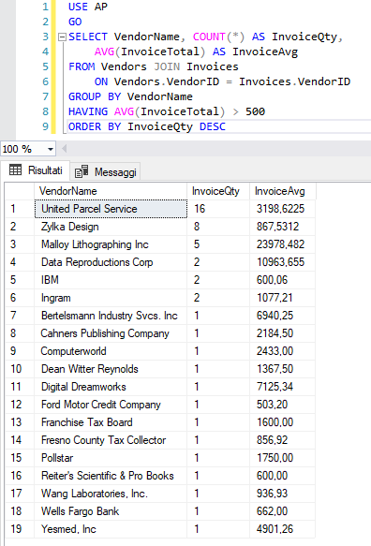Click the Wang Laboratories, Inc. cell

(x=111, y=494)
